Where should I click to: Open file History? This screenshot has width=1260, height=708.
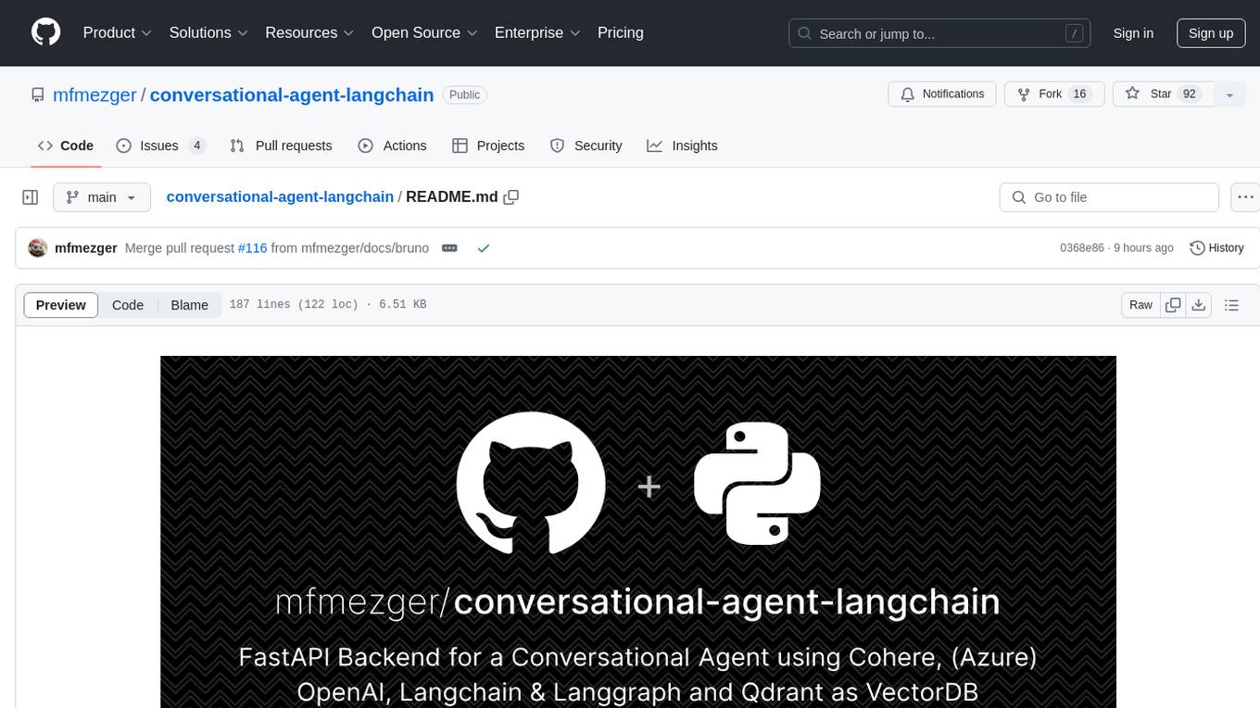coord(1216,248)
